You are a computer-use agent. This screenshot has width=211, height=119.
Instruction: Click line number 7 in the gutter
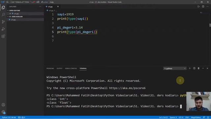(x=53, y=41)
